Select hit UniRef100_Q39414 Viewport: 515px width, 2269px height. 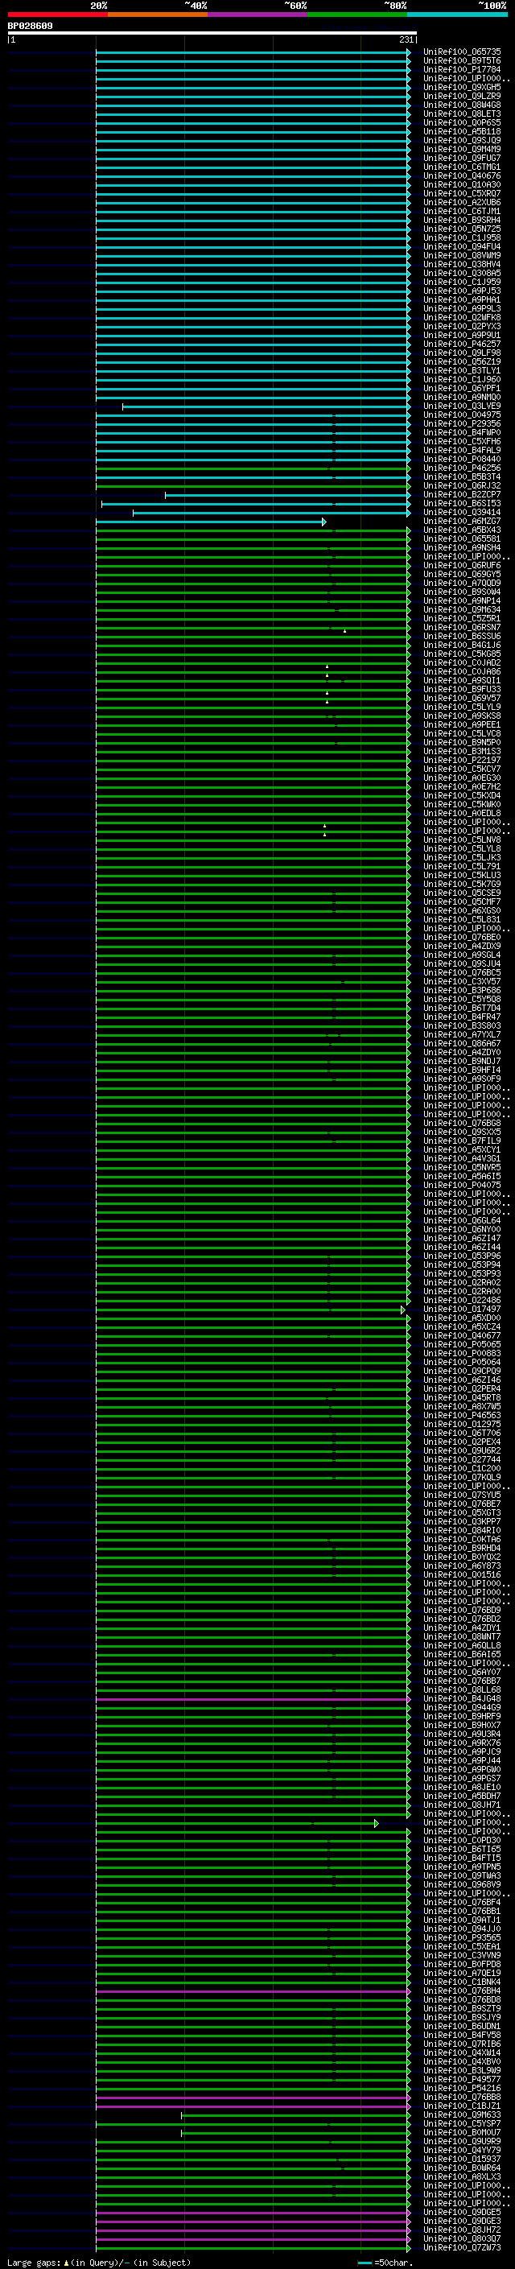click(x=462, y=513)
